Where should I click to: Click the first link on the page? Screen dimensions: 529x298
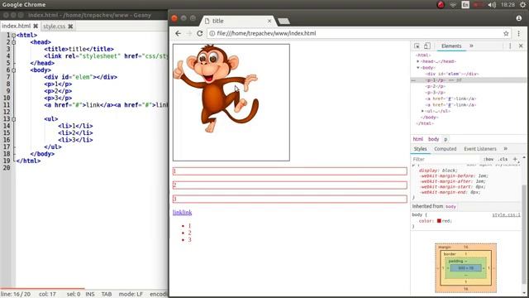pyautogui.click(x=178, y=213)
